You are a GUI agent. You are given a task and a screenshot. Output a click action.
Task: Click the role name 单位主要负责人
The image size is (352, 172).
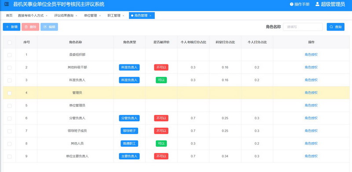(x=77, y=156)
